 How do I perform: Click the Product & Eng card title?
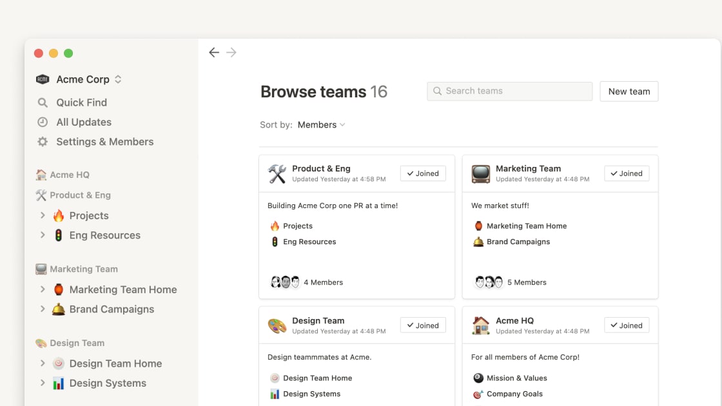coord(321,168)
